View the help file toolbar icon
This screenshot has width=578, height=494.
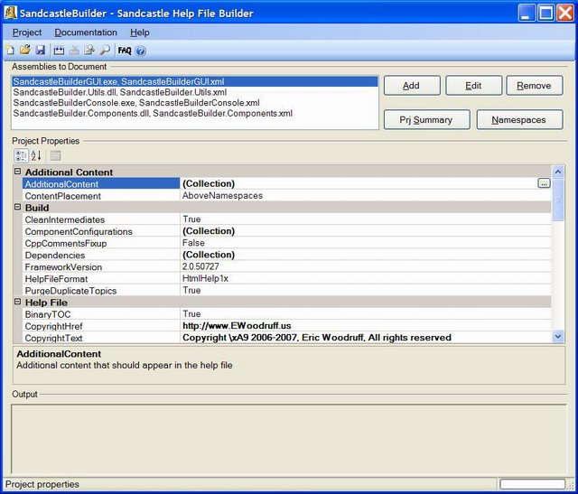[x=89, y=51]
